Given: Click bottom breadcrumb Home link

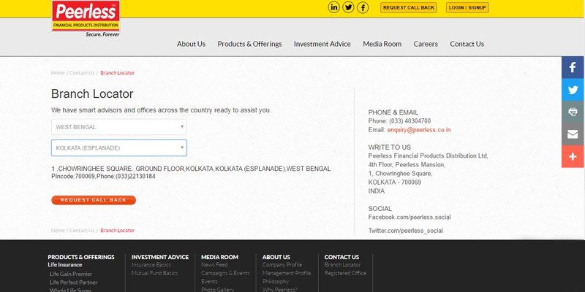Looking at the screenshot, I should 58,231.
